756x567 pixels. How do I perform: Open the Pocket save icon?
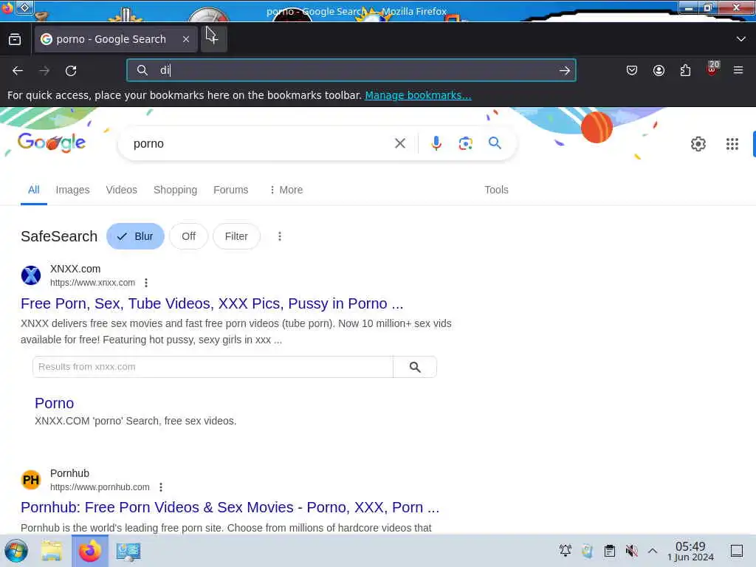(632, 71)
